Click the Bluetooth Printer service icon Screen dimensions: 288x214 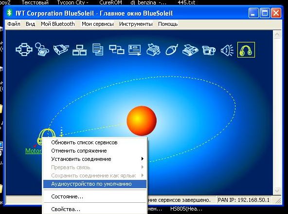[153, 50]
